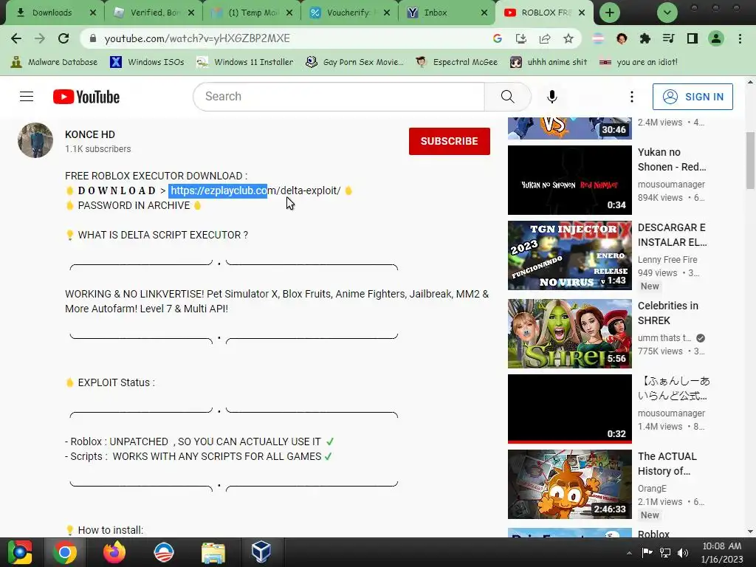Open The ACTUAL History of video thumbnail
The image size is (756, 567).
569,484
